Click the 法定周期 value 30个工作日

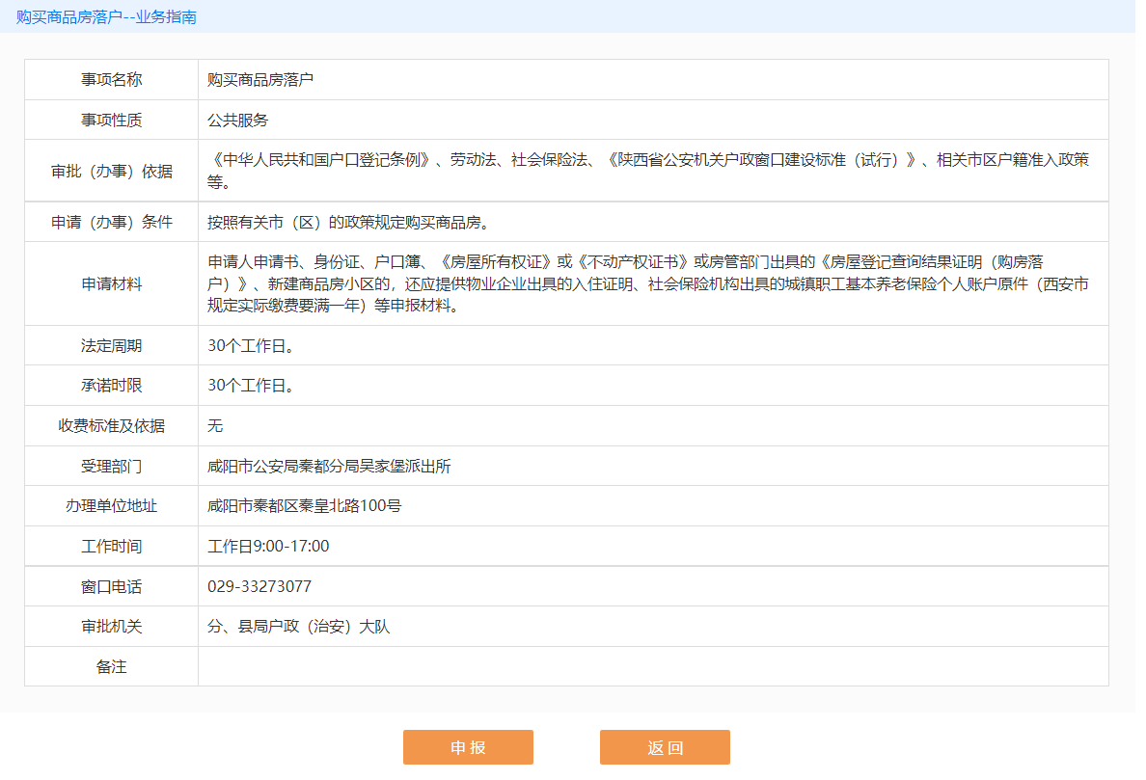tap(250, 346)
